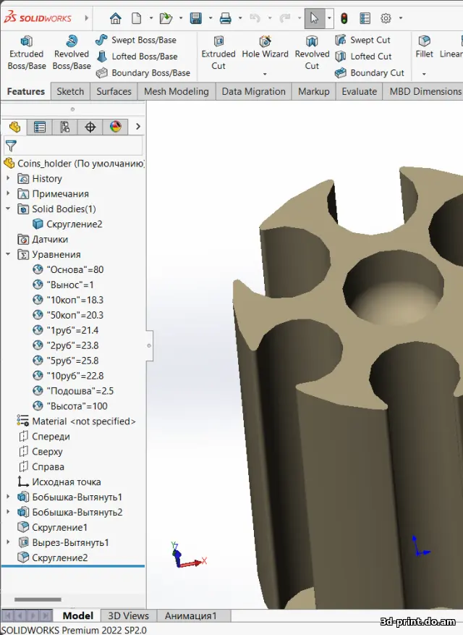The width and height of the screenshot is (463, 635).
Task: Open the Hole Wizard tool
Action: [265, 48]
